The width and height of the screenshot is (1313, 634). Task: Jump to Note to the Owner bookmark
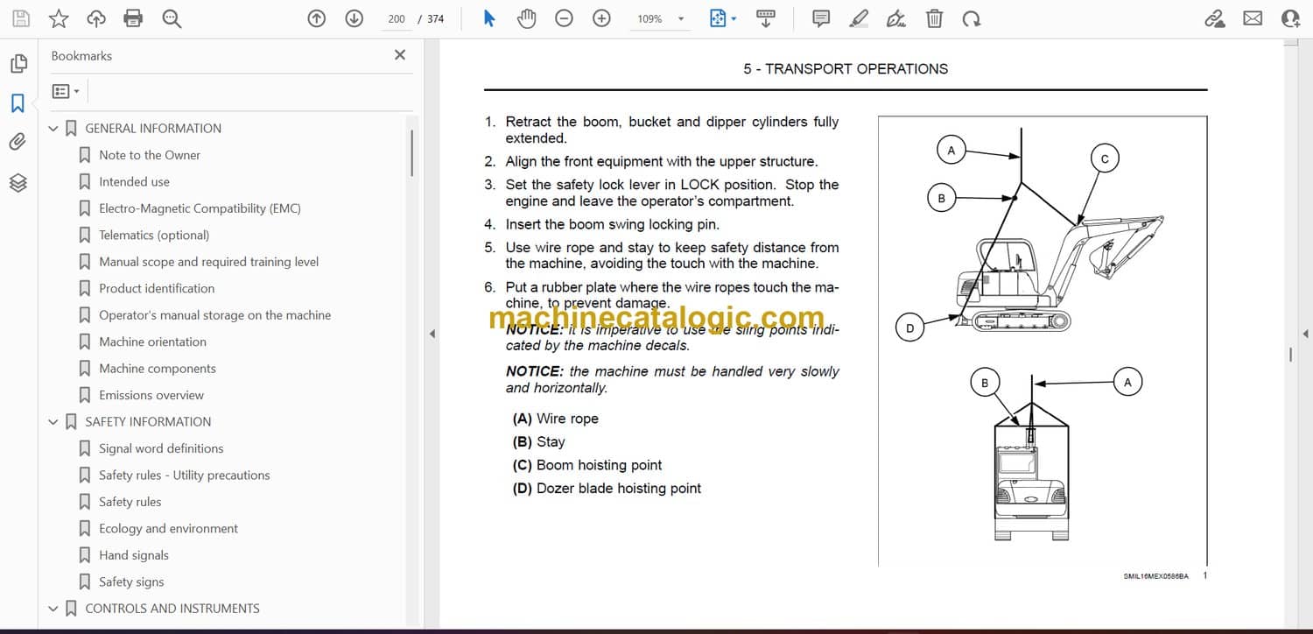pyautogui.click(x=150, y=155)
